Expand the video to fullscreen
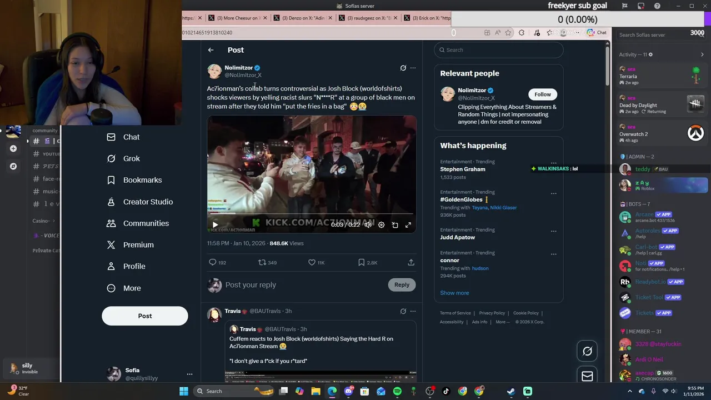 click(x=408, y=225)
